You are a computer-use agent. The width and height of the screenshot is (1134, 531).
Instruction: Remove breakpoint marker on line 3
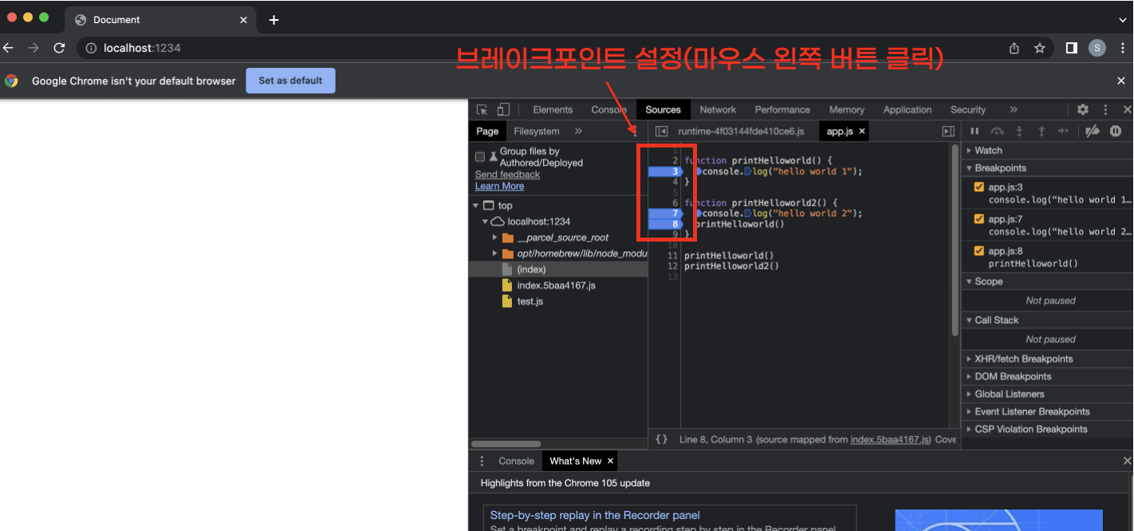pos(665,171)
